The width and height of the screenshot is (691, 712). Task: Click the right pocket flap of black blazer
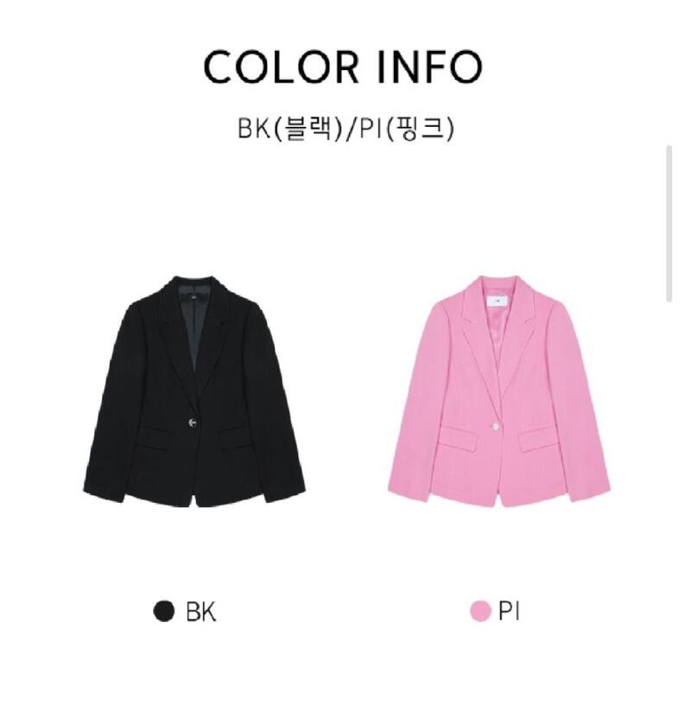(x=235, y=438)
